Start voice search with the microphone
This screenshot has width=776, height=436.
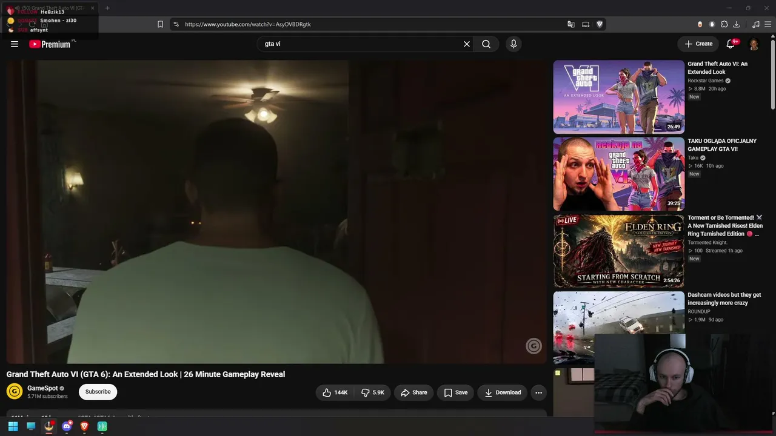pyautogui.click(x=513, y=44)
